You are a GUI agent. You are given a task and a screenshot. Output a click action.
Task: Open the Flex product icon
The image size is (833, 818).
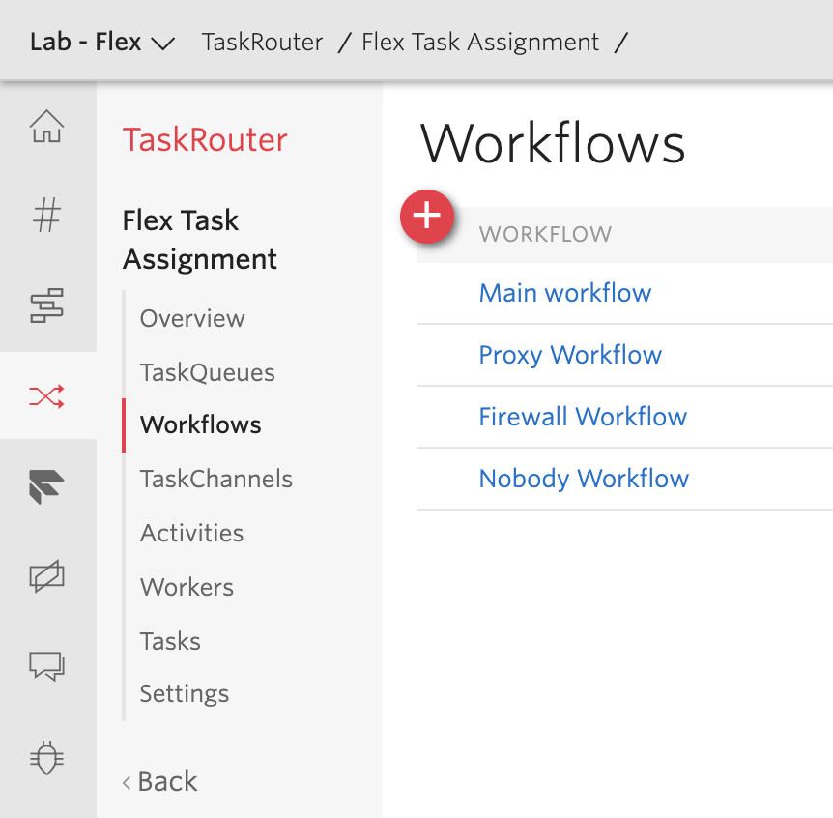pos(46,486)
